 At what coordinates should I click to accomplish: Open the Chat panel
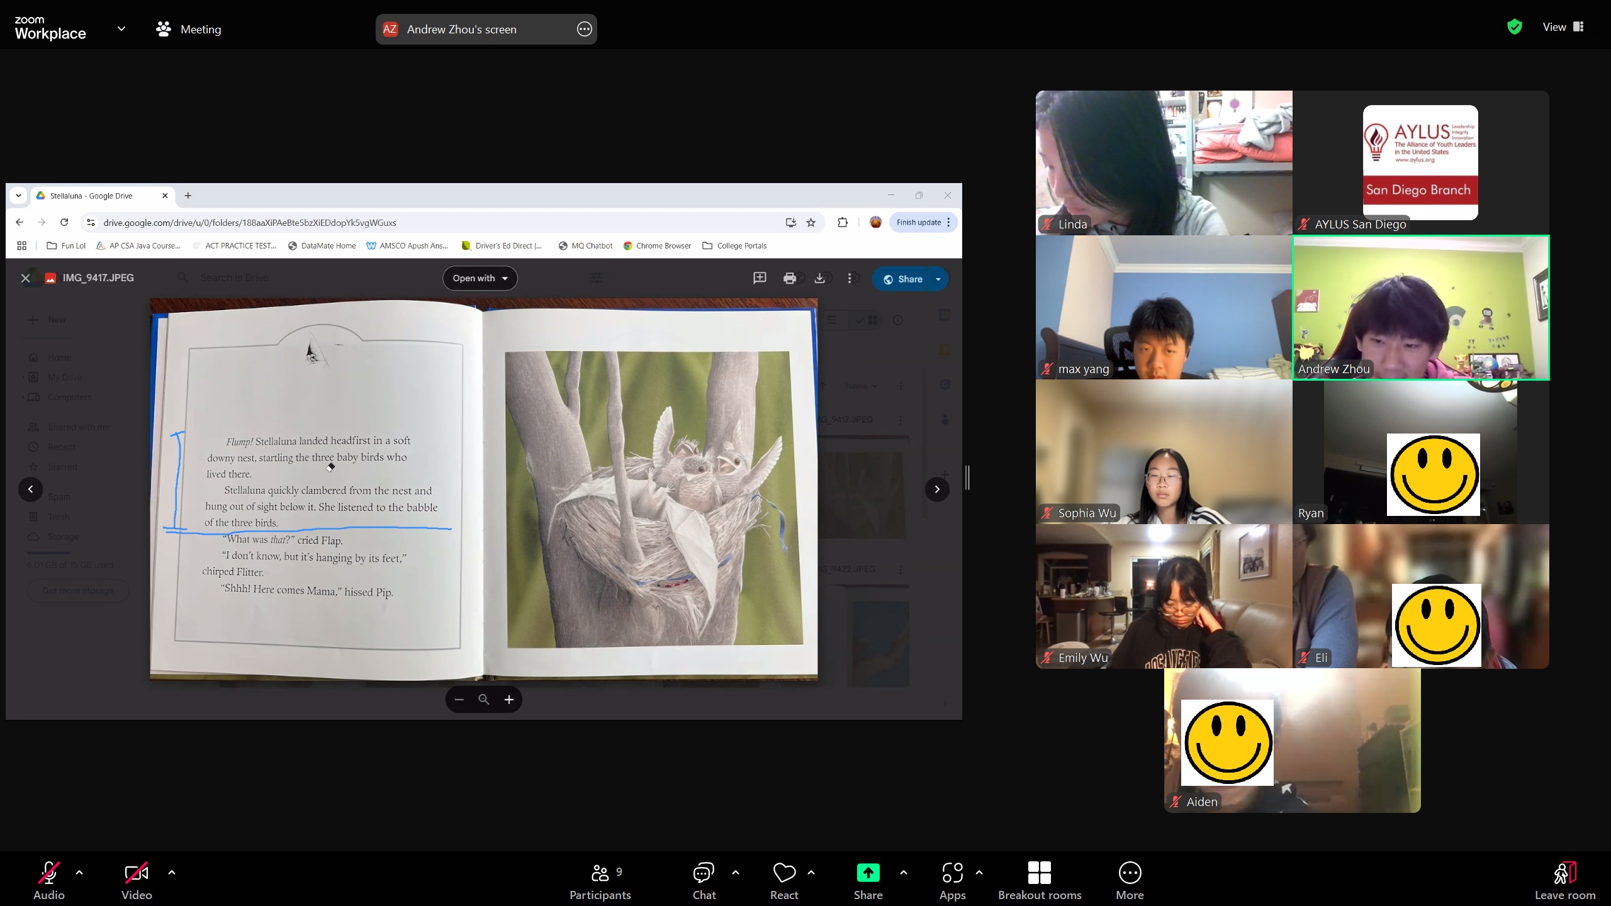click(704, 880)
